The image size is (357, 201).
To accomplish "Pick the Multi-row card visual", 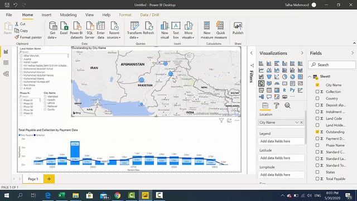I will click(292, 83).
